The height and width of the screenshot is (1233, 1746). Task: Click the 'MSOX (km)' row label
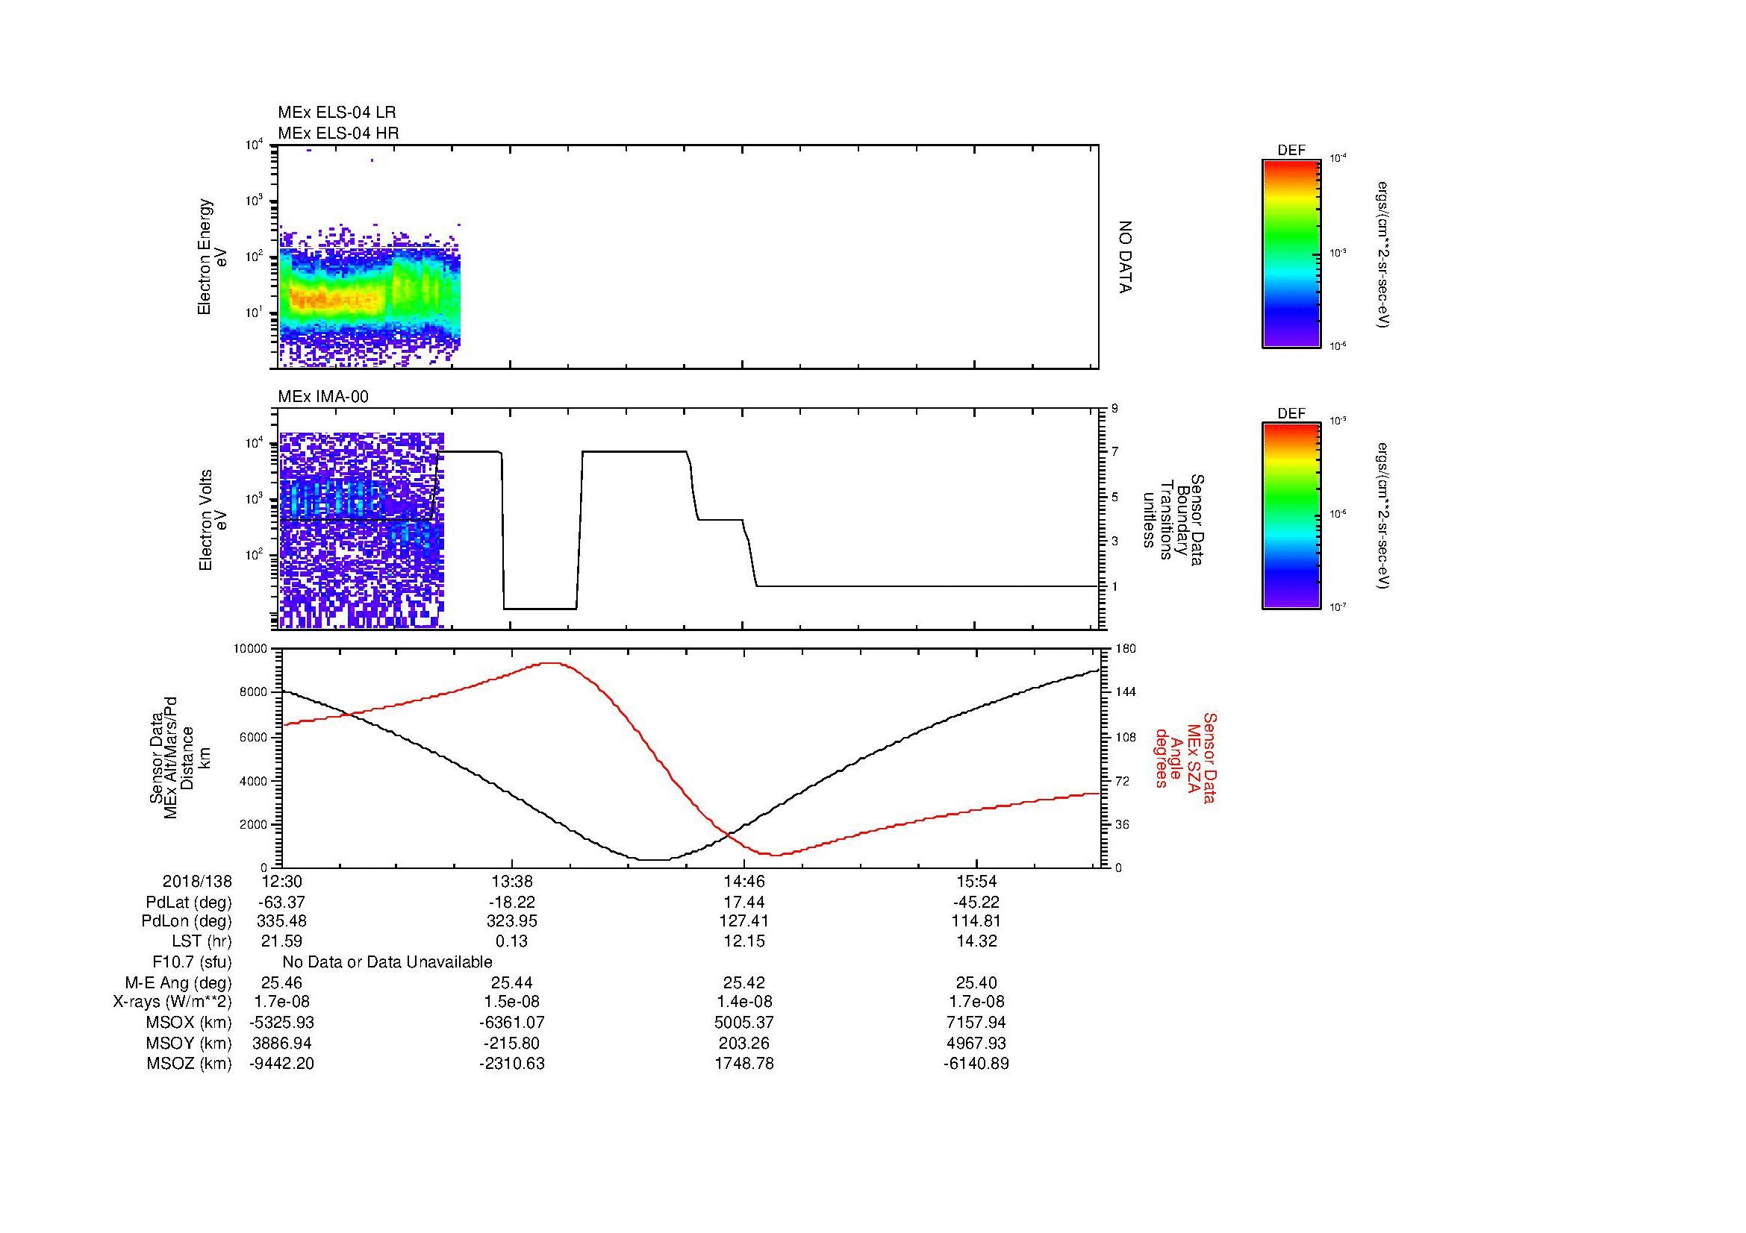point(189,1023)
